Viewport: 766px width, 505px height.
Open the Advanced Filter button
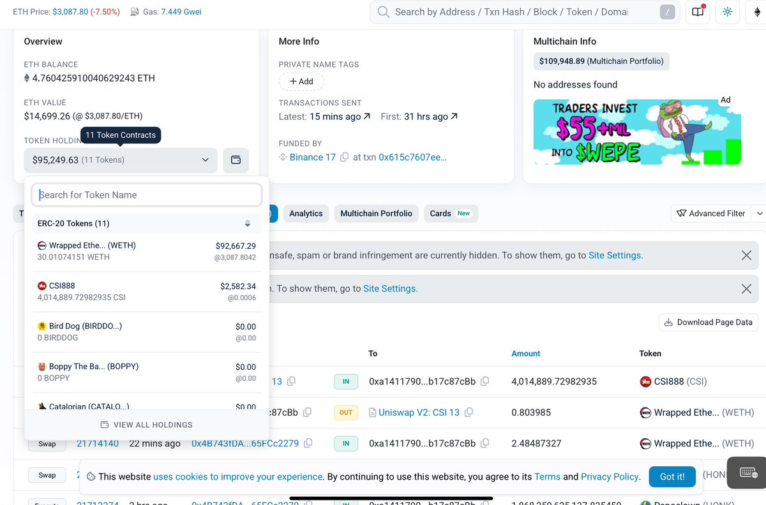click(x=710, y=214)
